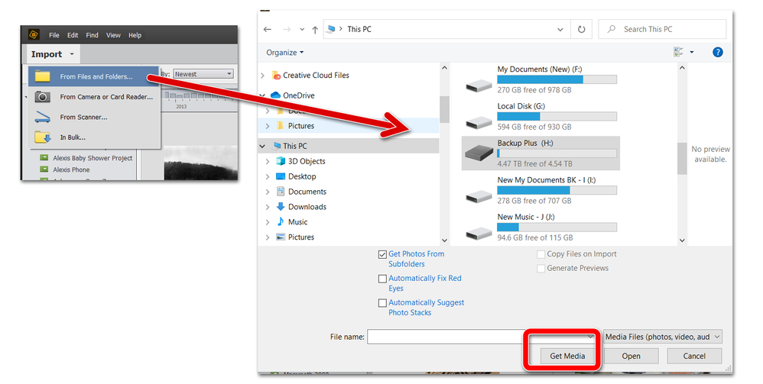
Task: Select Backup Plus (H:) drive
Action: point(541,153)
